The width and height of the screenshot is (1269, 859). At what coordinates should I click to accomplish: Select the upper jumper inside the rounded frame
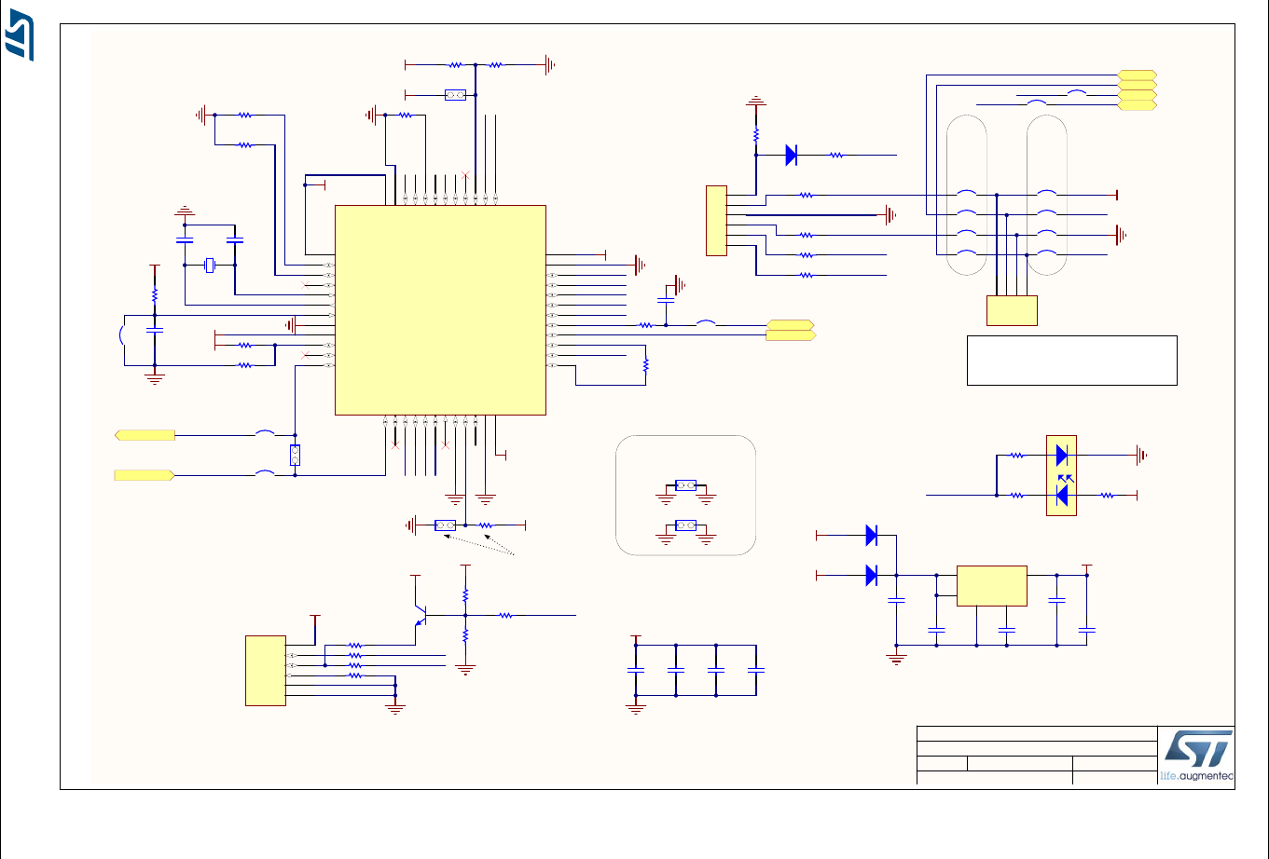pos(685,485)
